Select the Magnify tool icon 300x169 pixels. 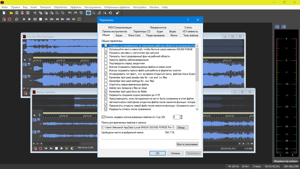[x=94, y=13]
